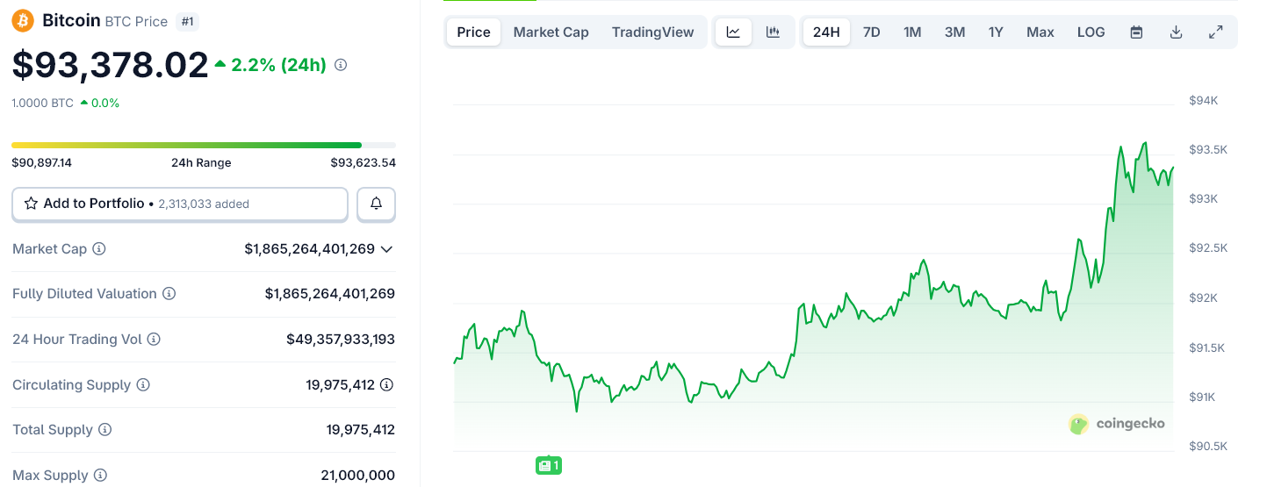Click the orange Bitcoin logo icon

(x=23, y=20)
